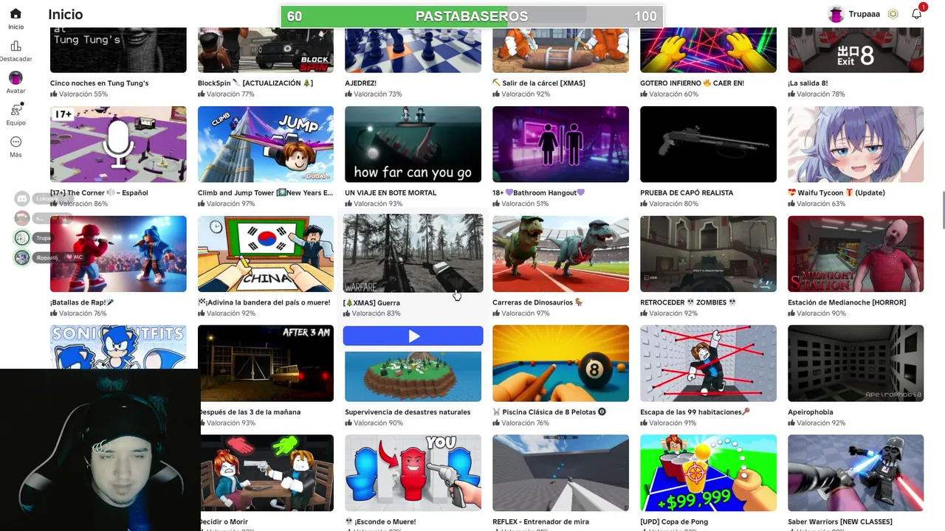
Task: Open the notifications bell icon
Action: 917,14
